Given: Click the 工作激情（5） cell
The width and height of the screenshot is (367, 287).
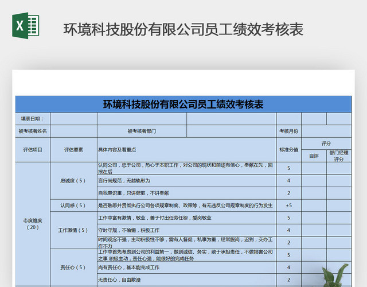Looking at the screenshot, I should click(x=74, y=230).
